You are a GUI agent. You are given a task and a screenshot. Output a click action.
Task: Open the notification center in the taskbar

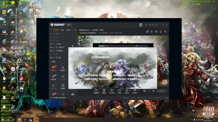pos(214,120)
